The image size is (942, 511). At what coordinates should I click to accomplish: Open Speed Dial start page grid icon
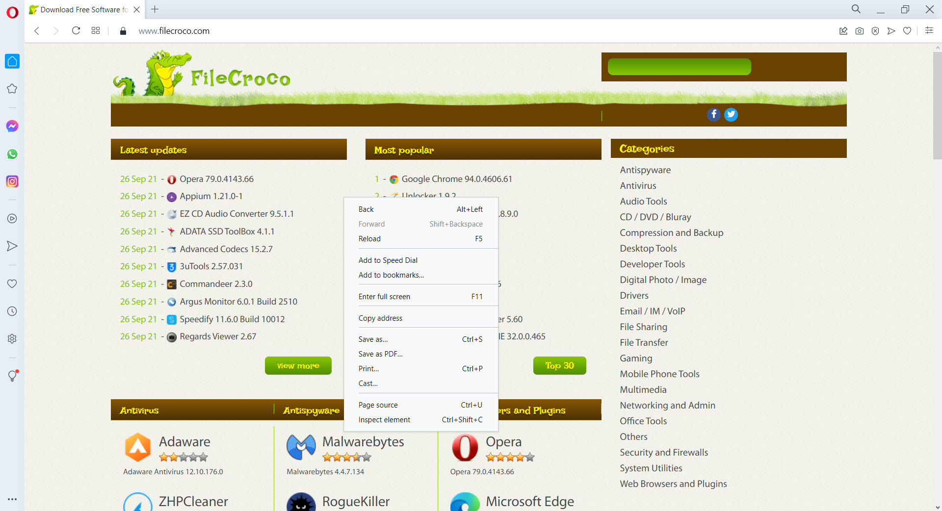pos(96,31)
